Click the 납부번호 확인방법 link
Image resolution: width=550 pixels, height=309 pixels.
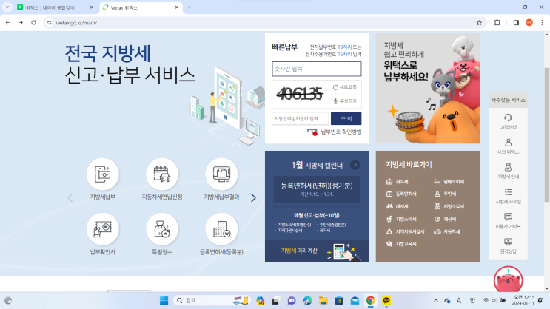pos(335,132)
